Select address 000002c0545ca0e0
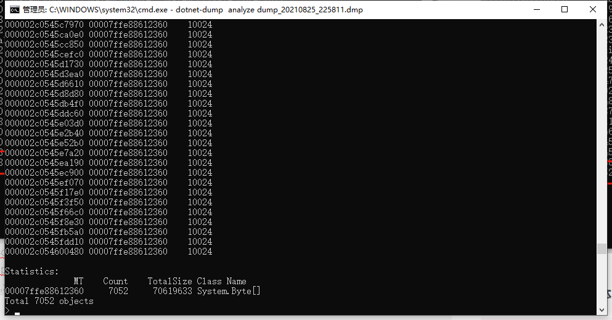Image resolution: width=612 pixels, height=320 pixels. 44,35
